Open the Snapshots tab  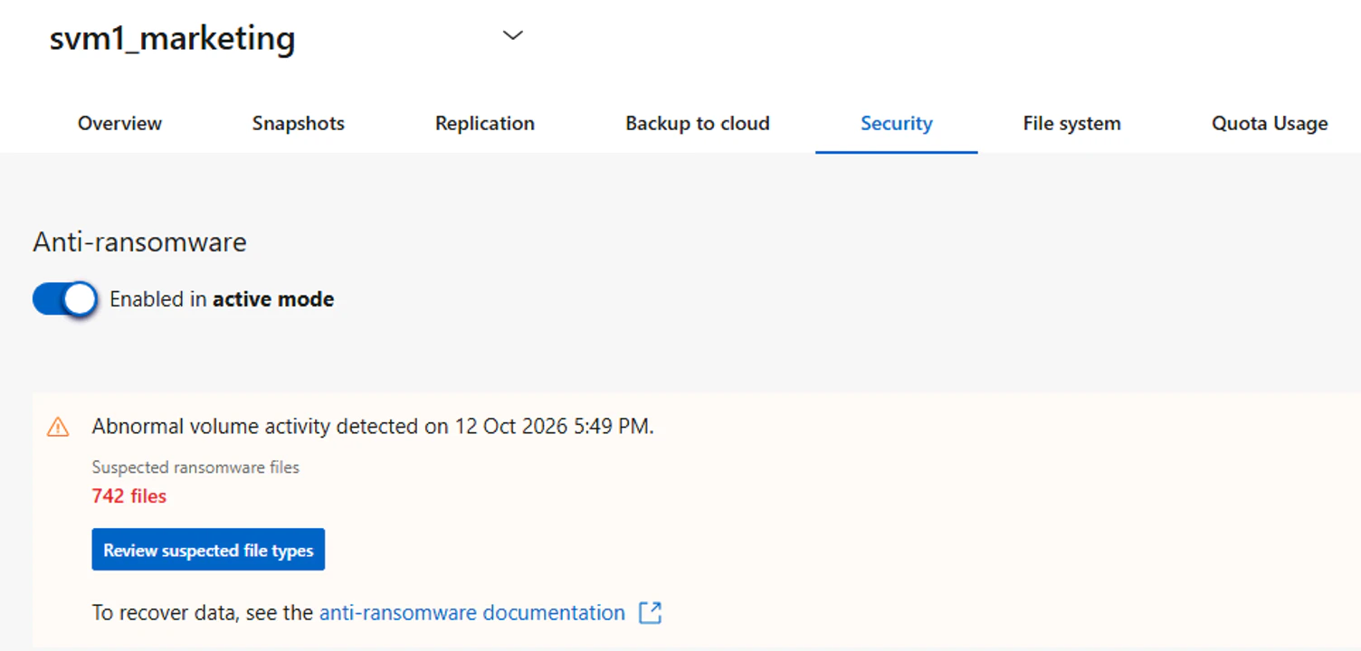click(299, 124)
